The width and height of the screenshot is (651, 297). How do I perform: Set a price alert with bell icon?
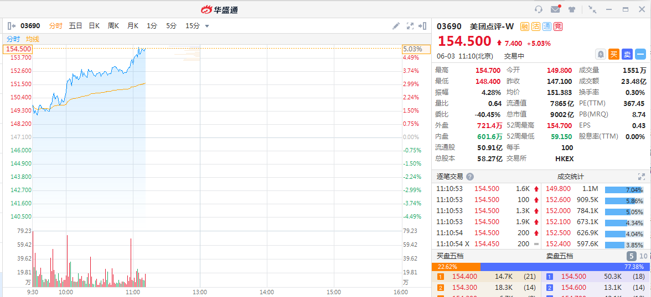pos(601,54)
